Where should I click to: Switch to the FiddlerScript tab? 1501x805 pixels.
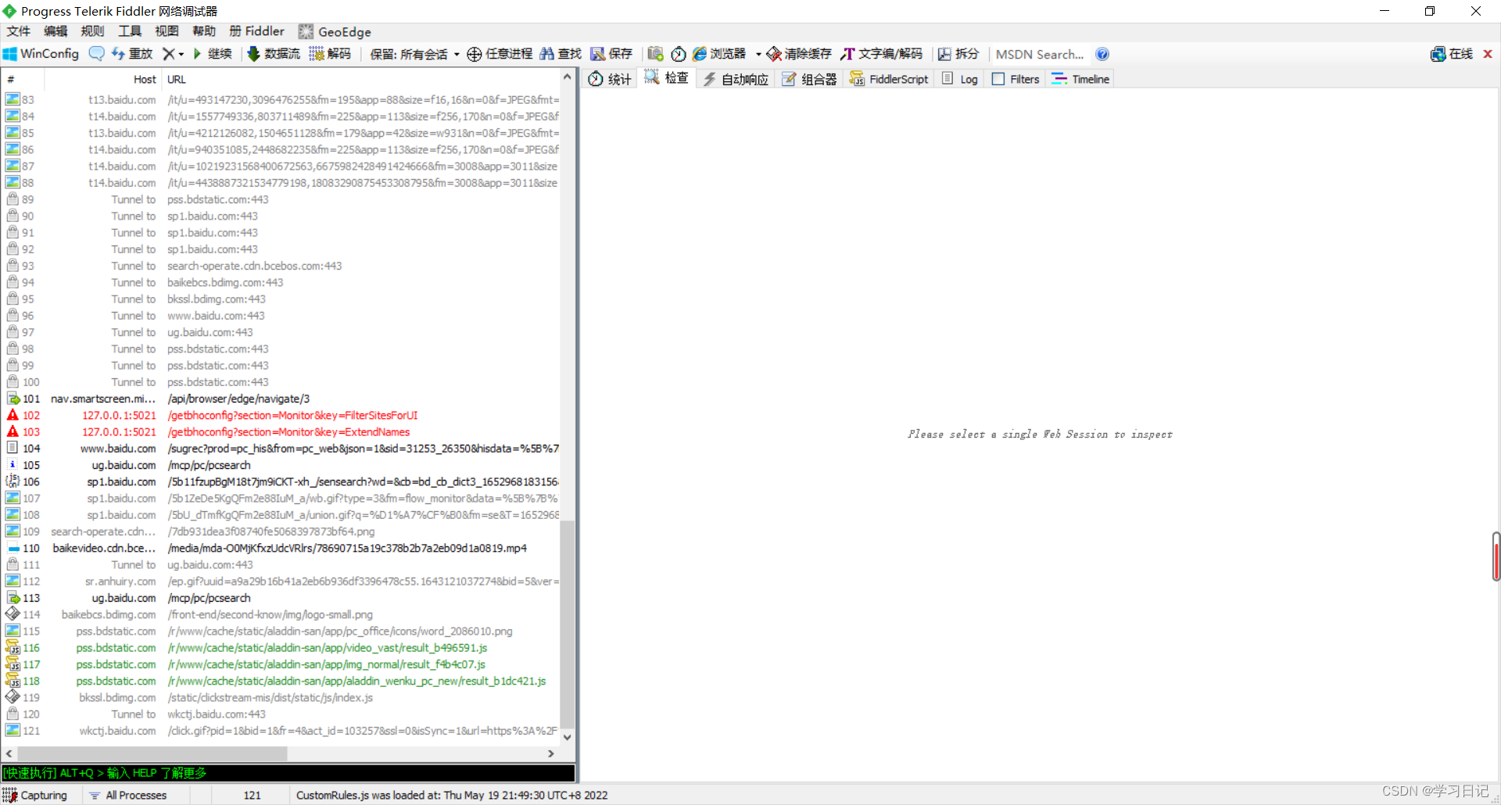(890, 79)
